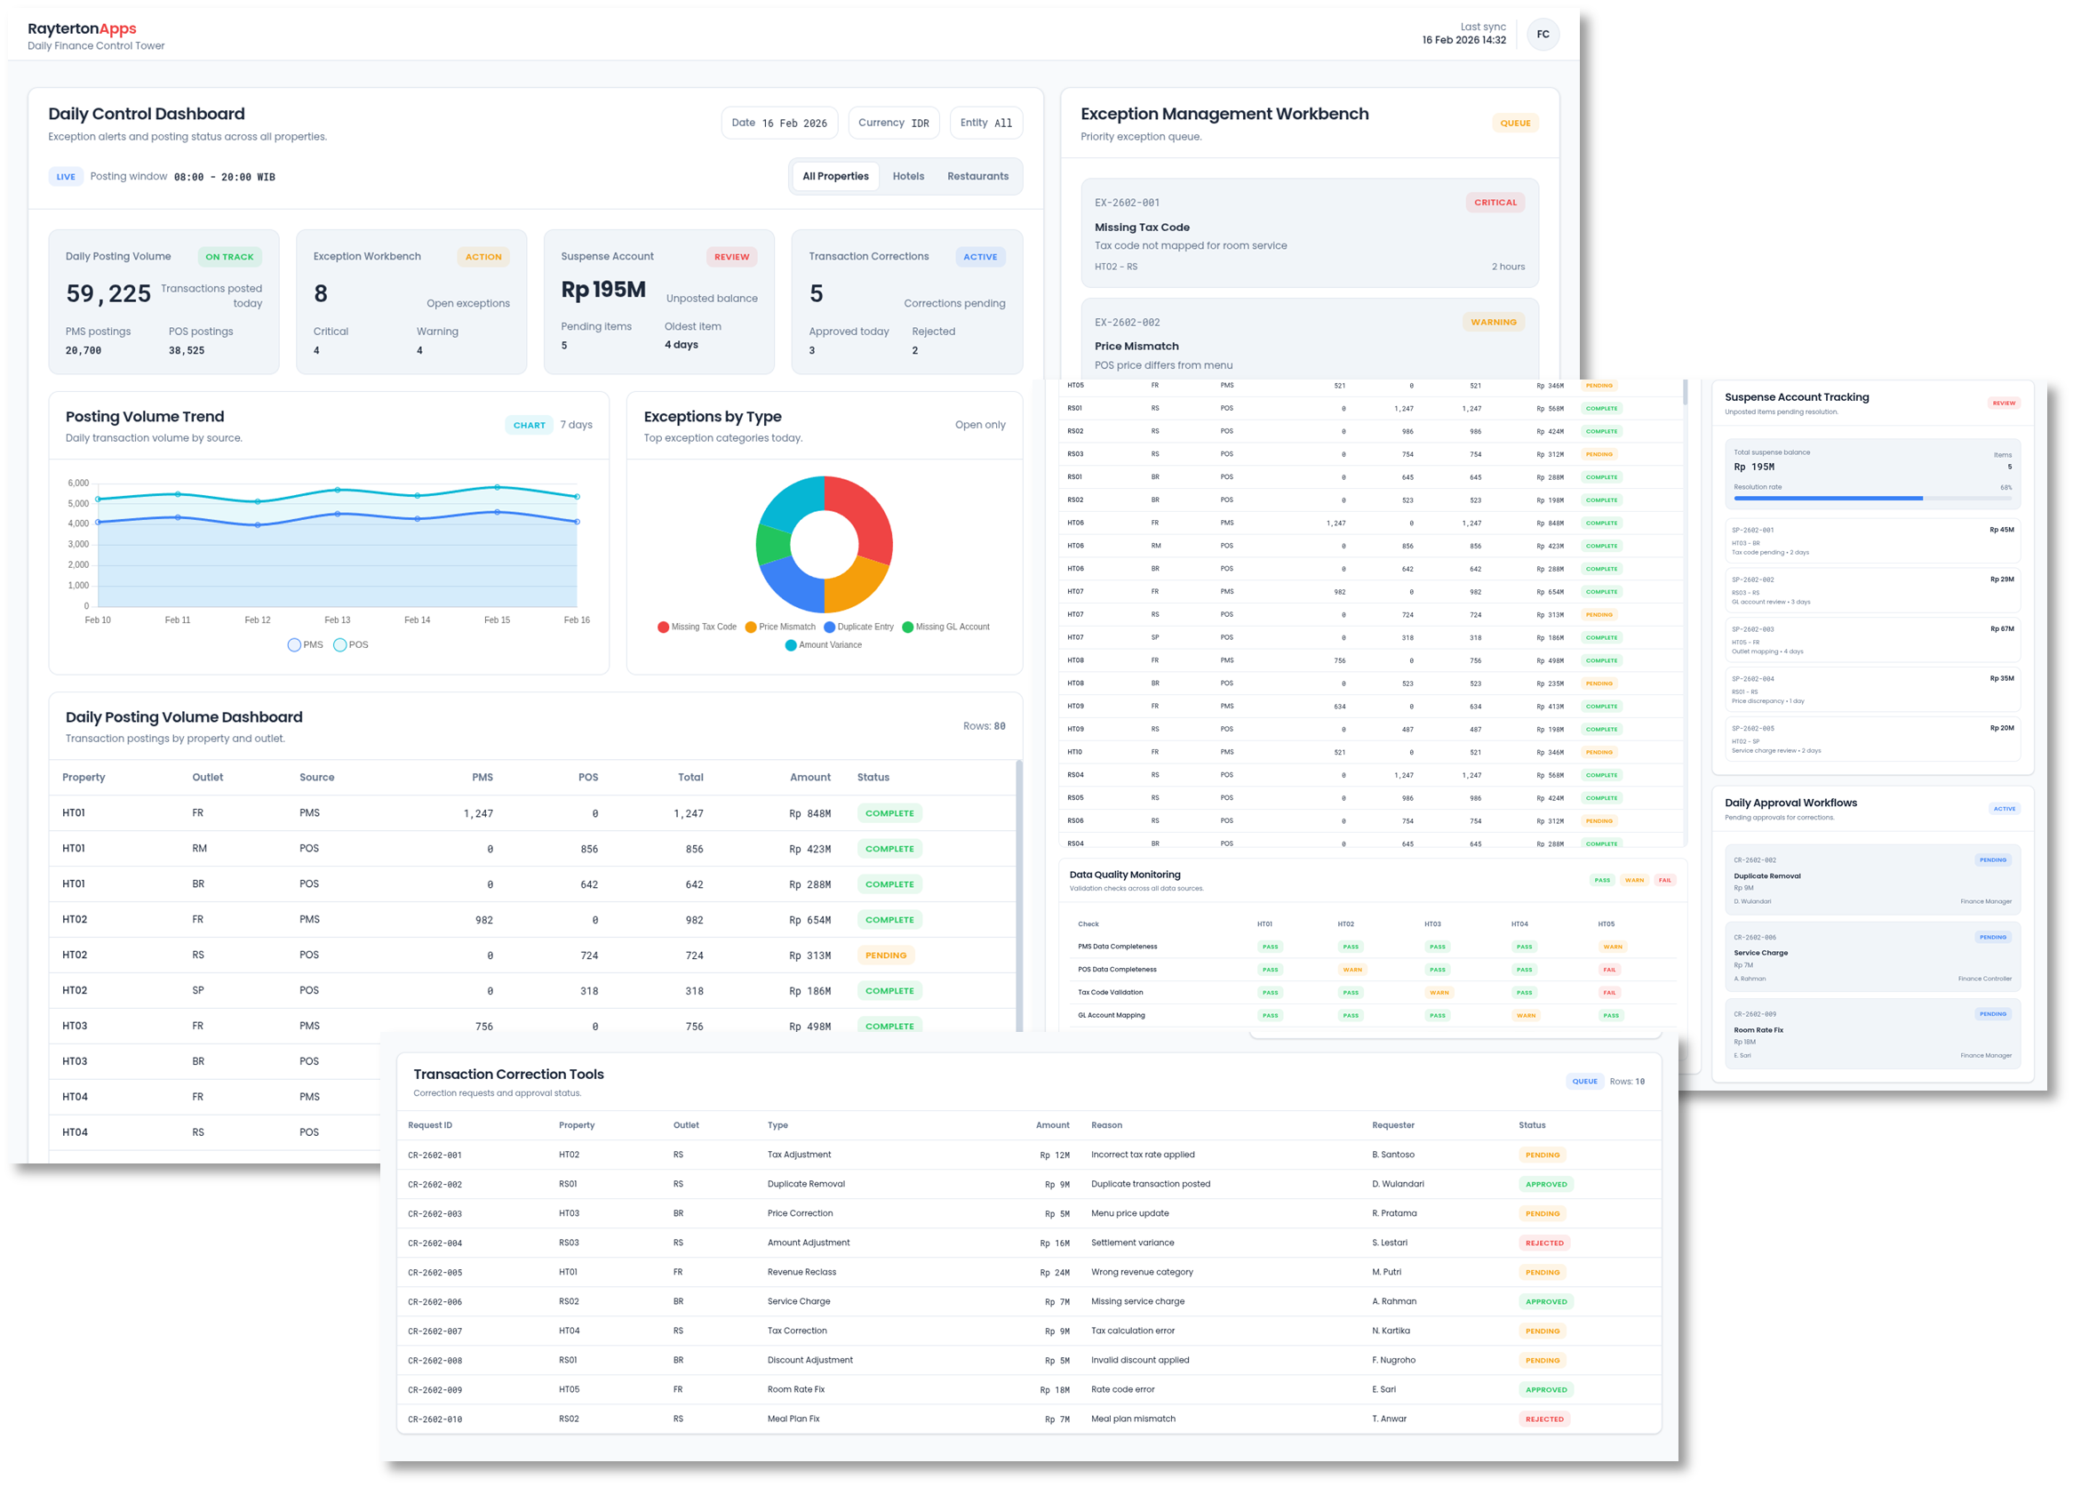Click the ACTION badge on Exception Workbench card
Image resolution: width=2073 pixels, height=1487 pixels.
pyautogui.click(x=482, y=257)
